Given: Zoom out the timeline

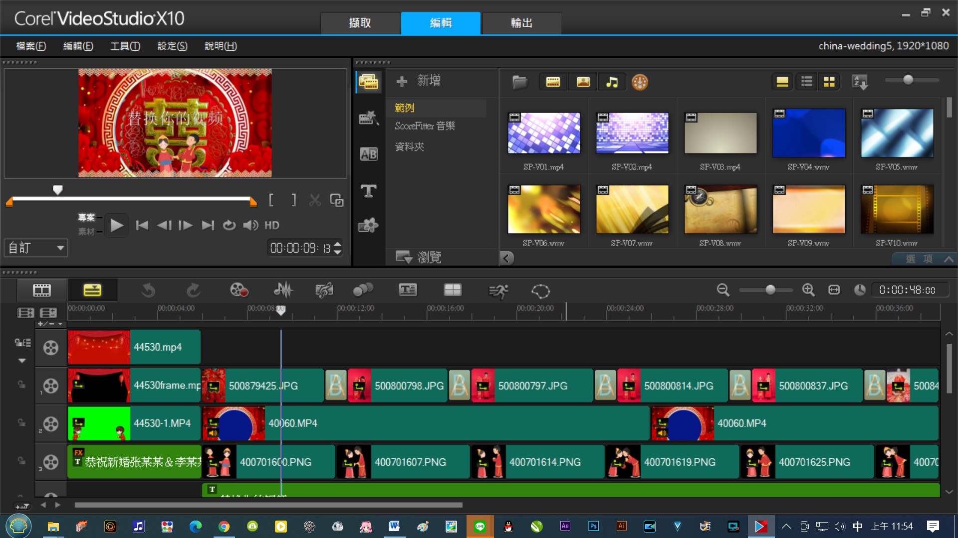Looking at the screenshot, I should tap(723, 290).
